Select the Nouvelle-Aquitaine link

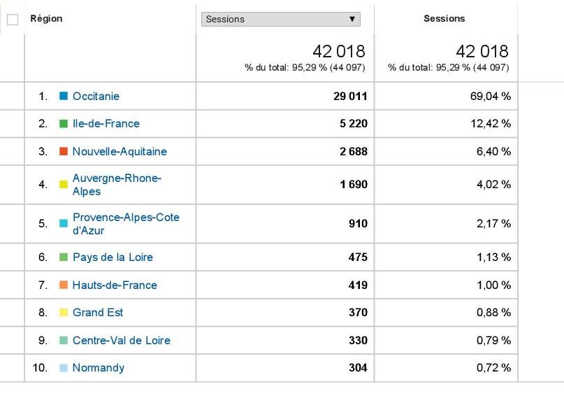point(120,152)
